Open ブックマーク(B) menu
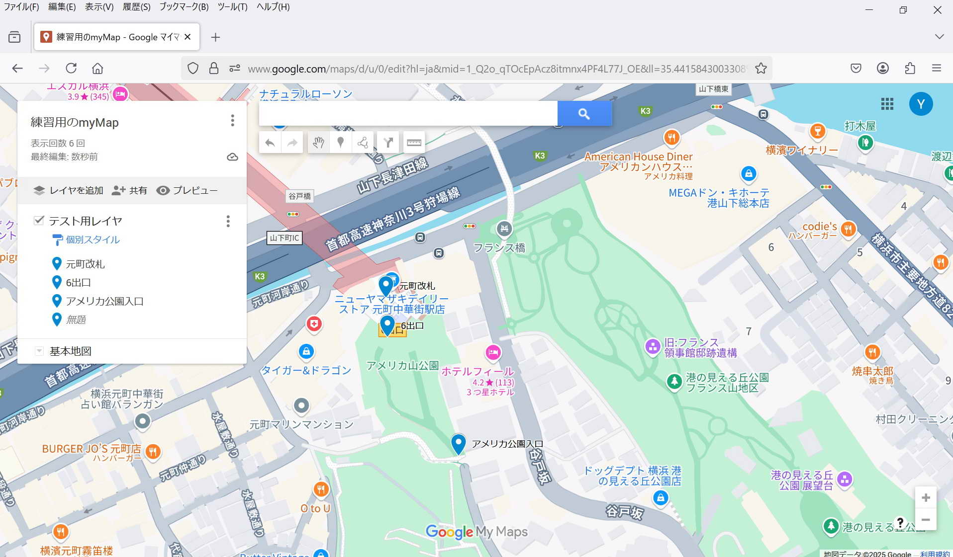This screenshot has width=953, height=557. coord(184,7)
